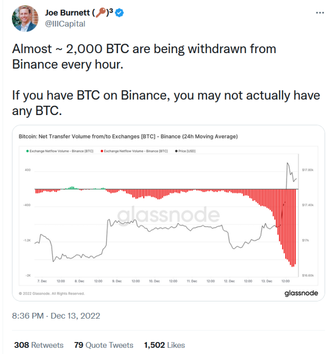Click the red Exchange Netflow legend dot

pos(102,151)
